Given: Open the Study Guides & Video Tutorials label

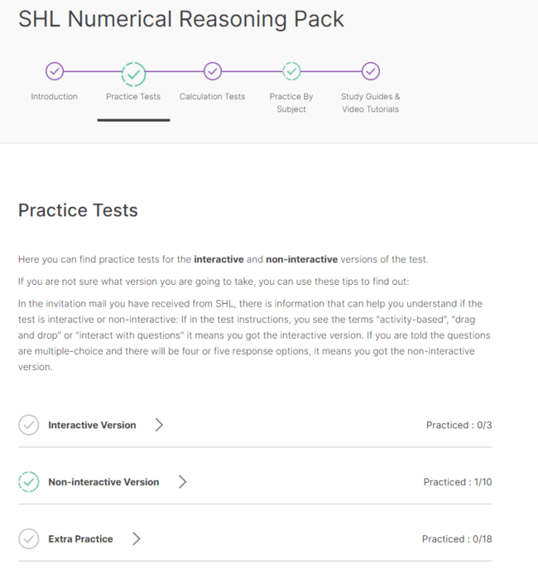Looking at the screenshot, I should click(370, 103).
